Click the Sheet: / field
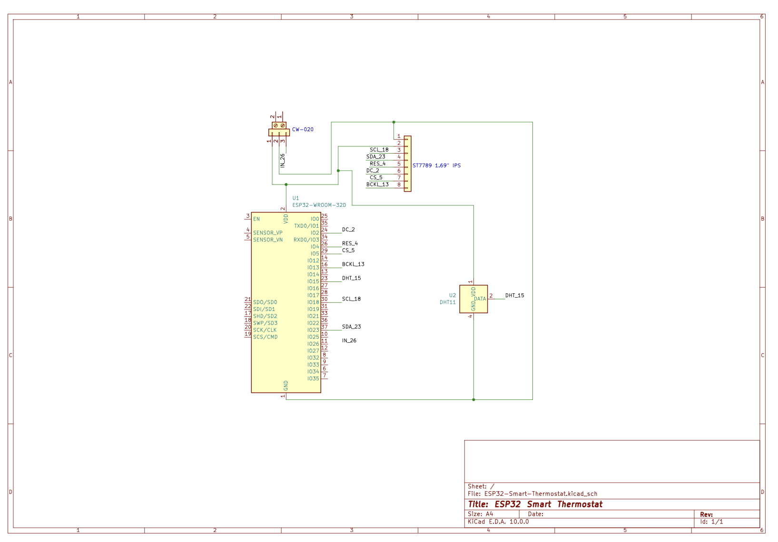 (x=481, y=486)
